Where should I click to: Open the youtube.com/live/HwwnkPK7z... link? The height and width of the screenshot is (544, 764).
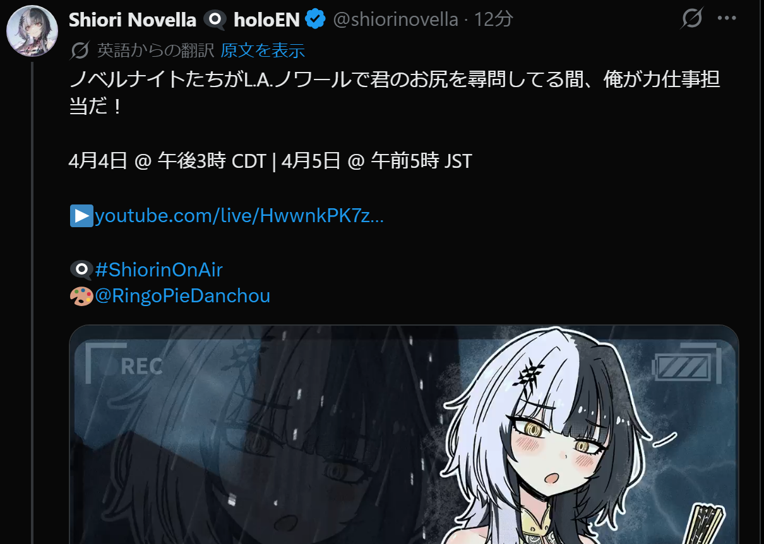click(x=239, y=216)
